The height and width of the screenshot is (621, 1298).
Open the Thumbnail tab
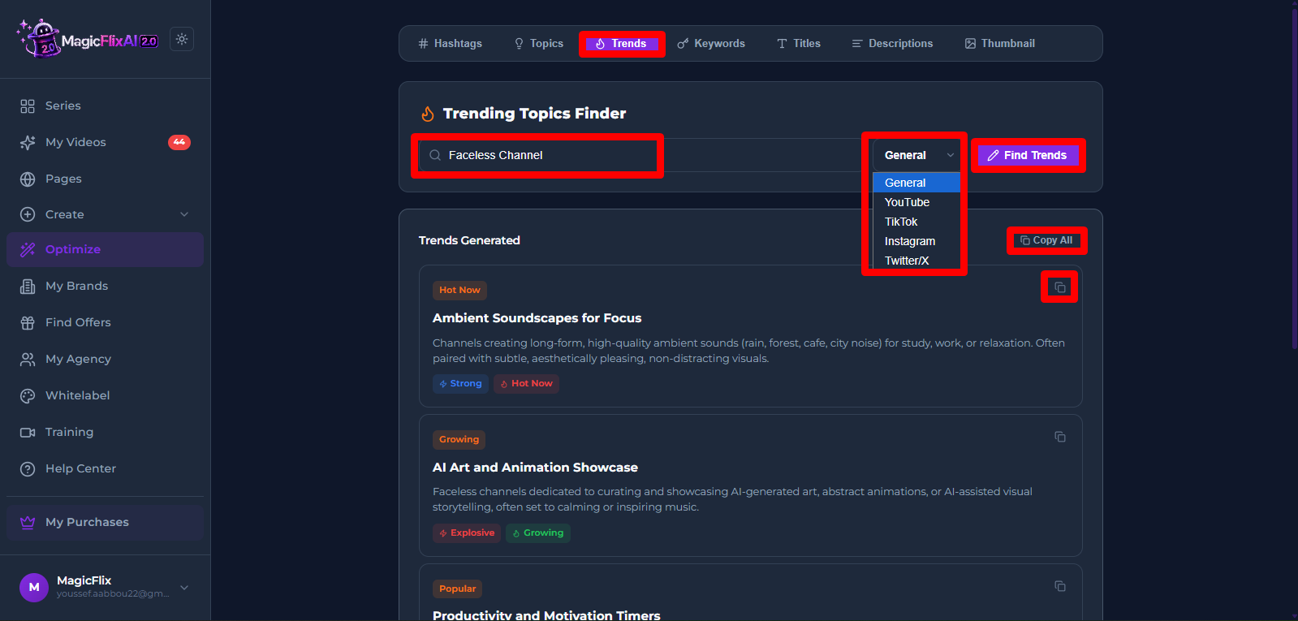[1000, 43]
